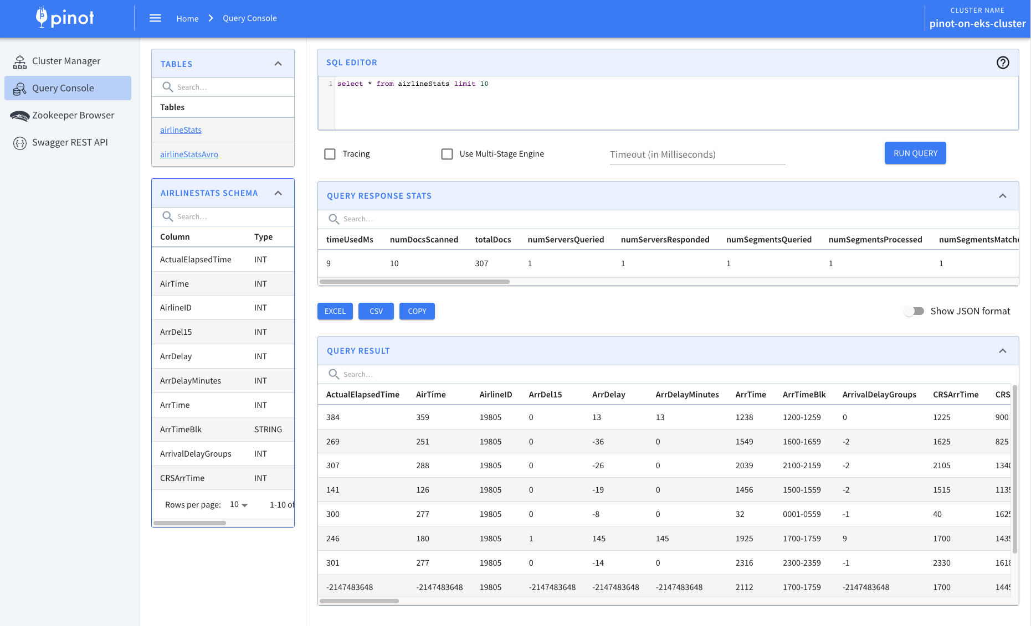Collapse the Tables panel
This screenshot has width=1031, height=626.
[x=278, y=64]
